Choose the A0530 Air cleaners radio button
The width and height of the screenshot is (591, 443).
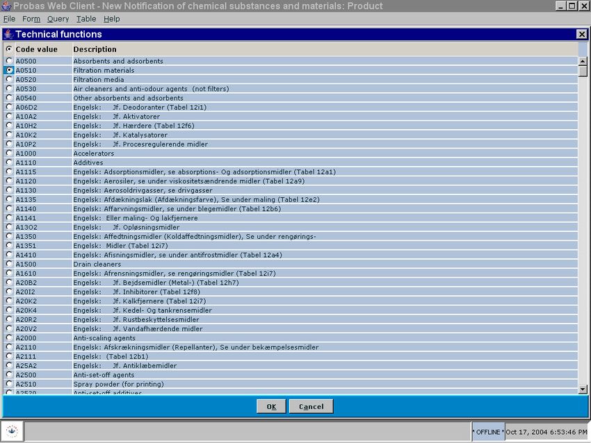pos(9,88)
